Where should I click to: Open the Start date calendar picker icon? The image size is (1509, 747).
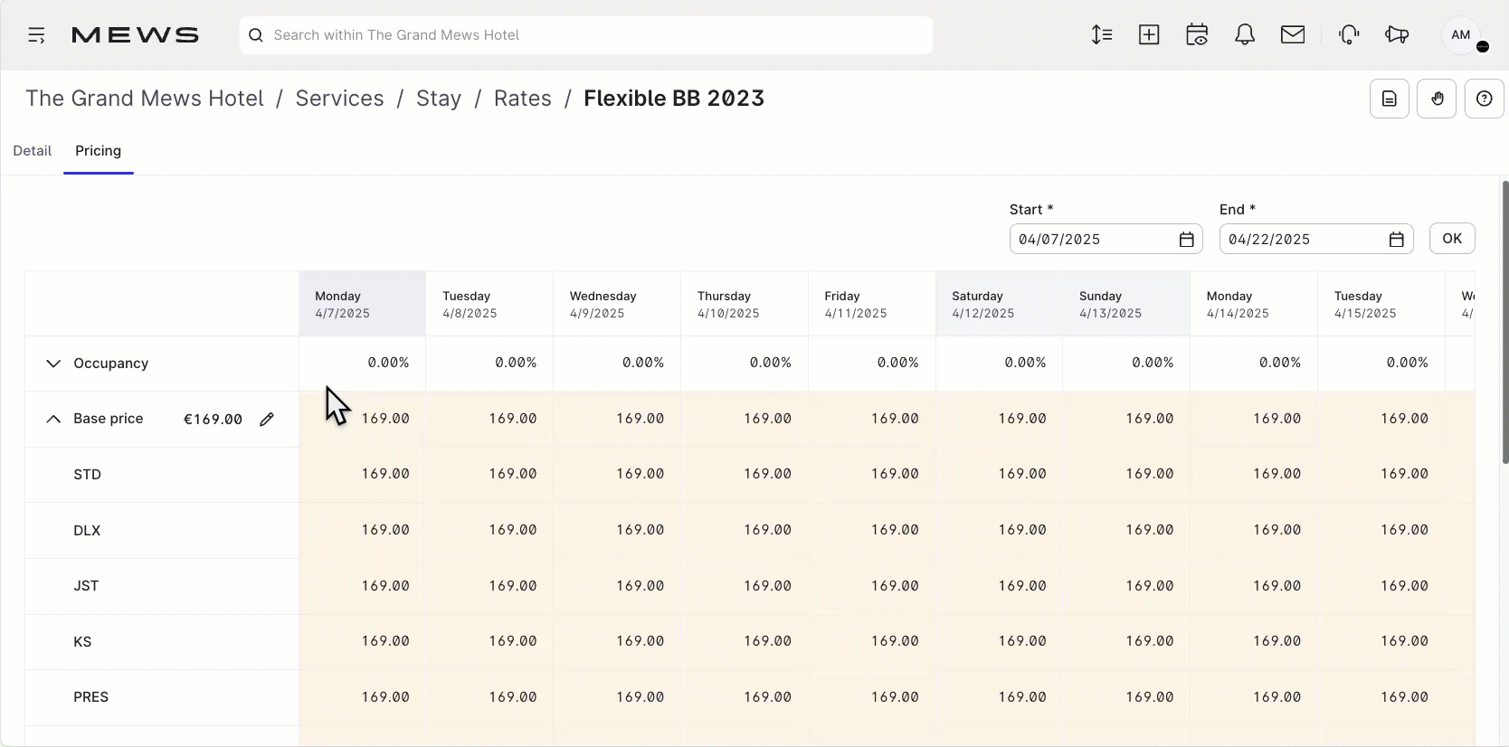click(x=1187, y=240)
